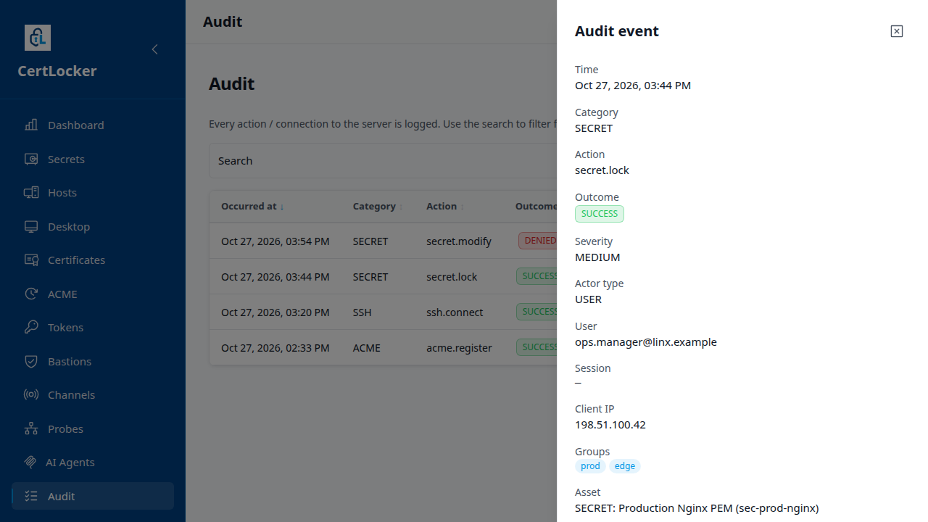
Task: Select the Time value in the Audit event panel
Action: [633, 86]
